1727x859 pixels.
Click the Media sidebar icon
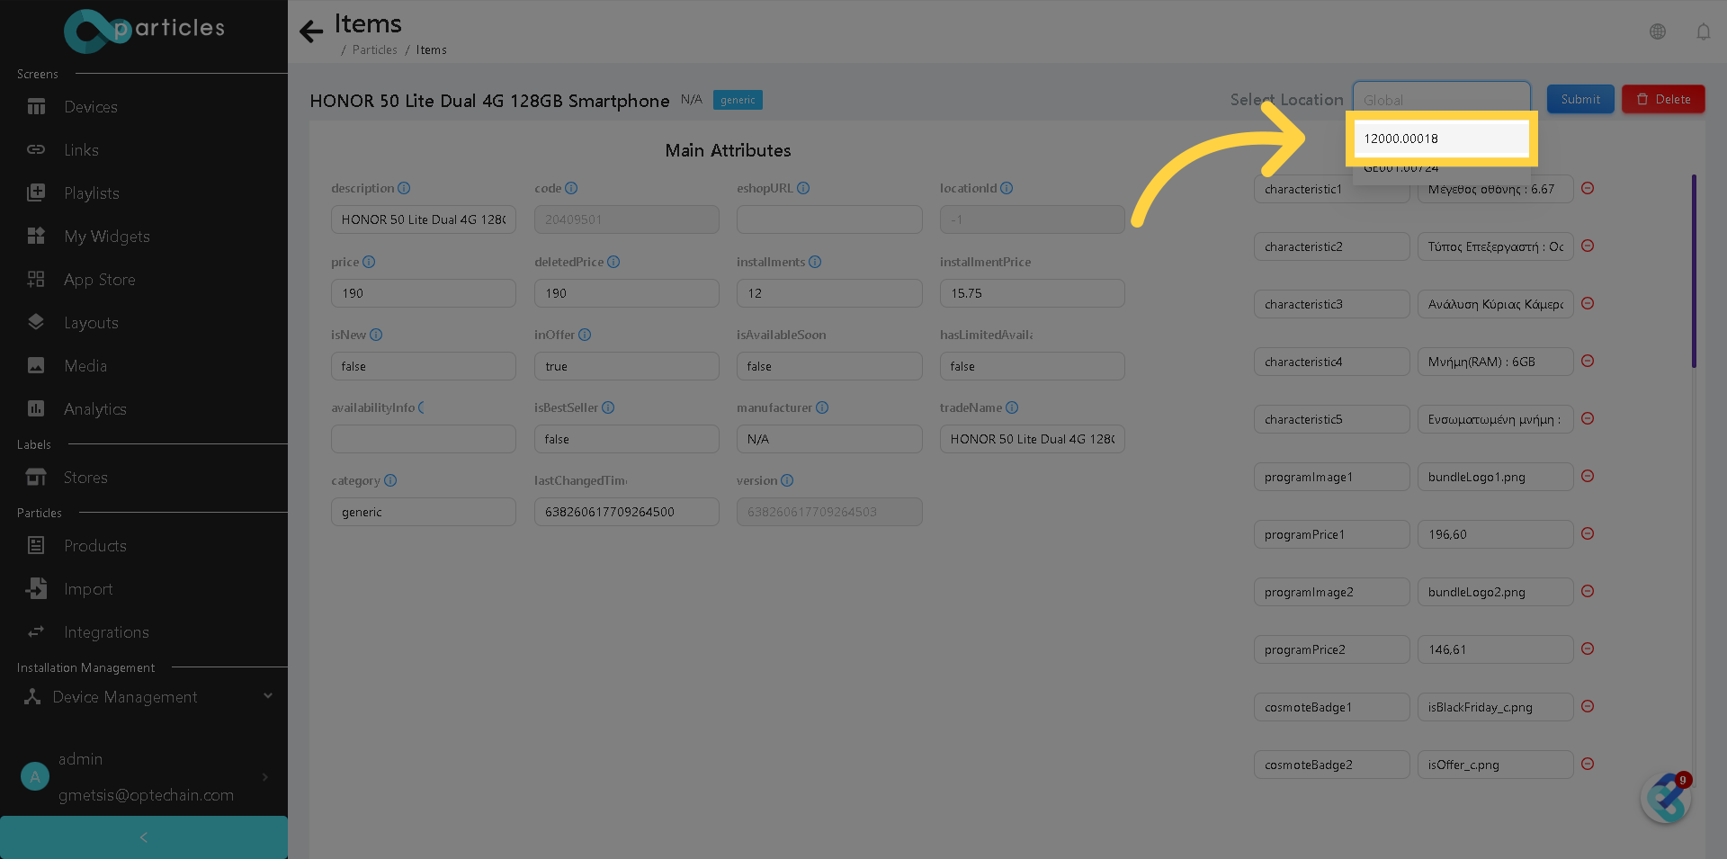[x=36, y=365]
